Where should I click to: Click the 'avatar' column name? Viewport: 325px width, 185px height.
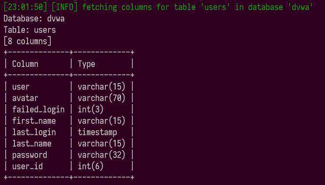click(25, 98)
